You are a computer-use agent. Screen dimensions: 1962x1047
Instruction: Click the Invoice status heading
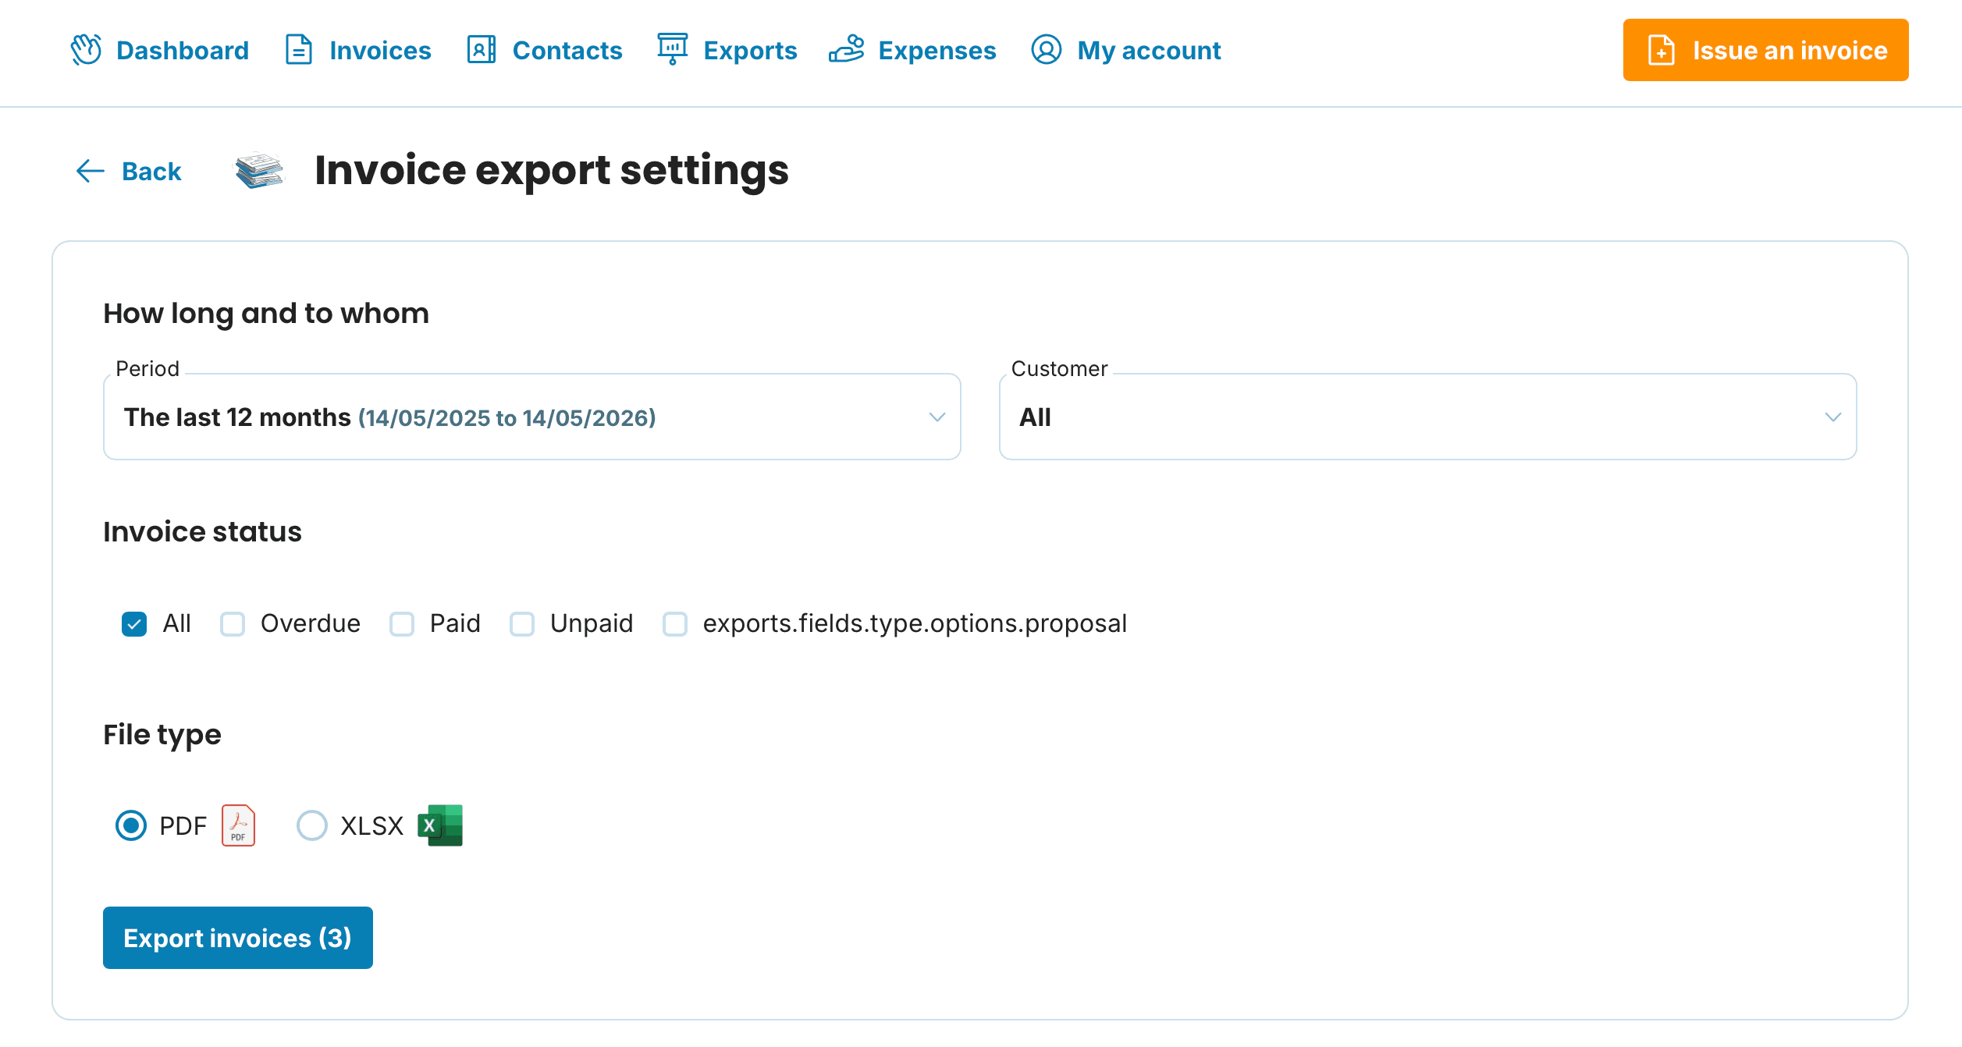click(x=202, y=532)
